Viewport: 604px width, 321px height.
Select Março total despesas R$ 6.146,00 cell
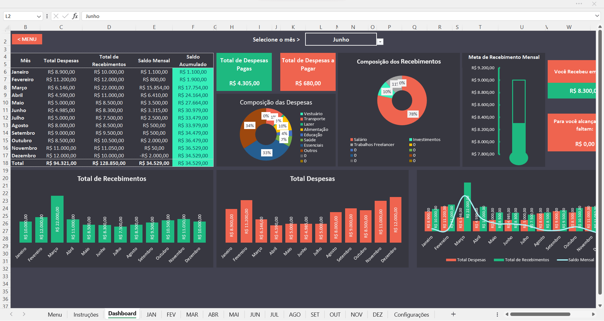click(x=61, y=87)
